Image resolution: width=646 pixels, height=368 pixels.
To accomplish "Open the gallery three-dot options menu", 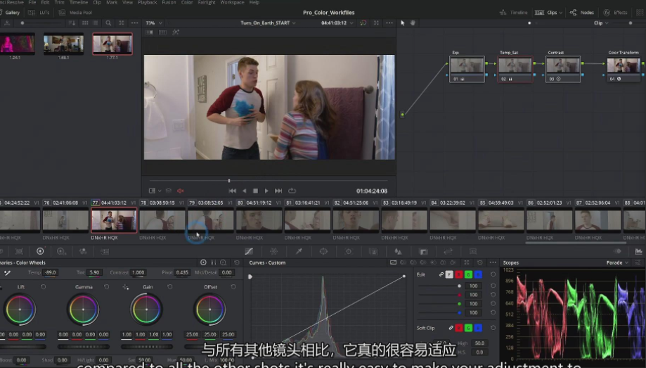I will click(x=134, y=23).
